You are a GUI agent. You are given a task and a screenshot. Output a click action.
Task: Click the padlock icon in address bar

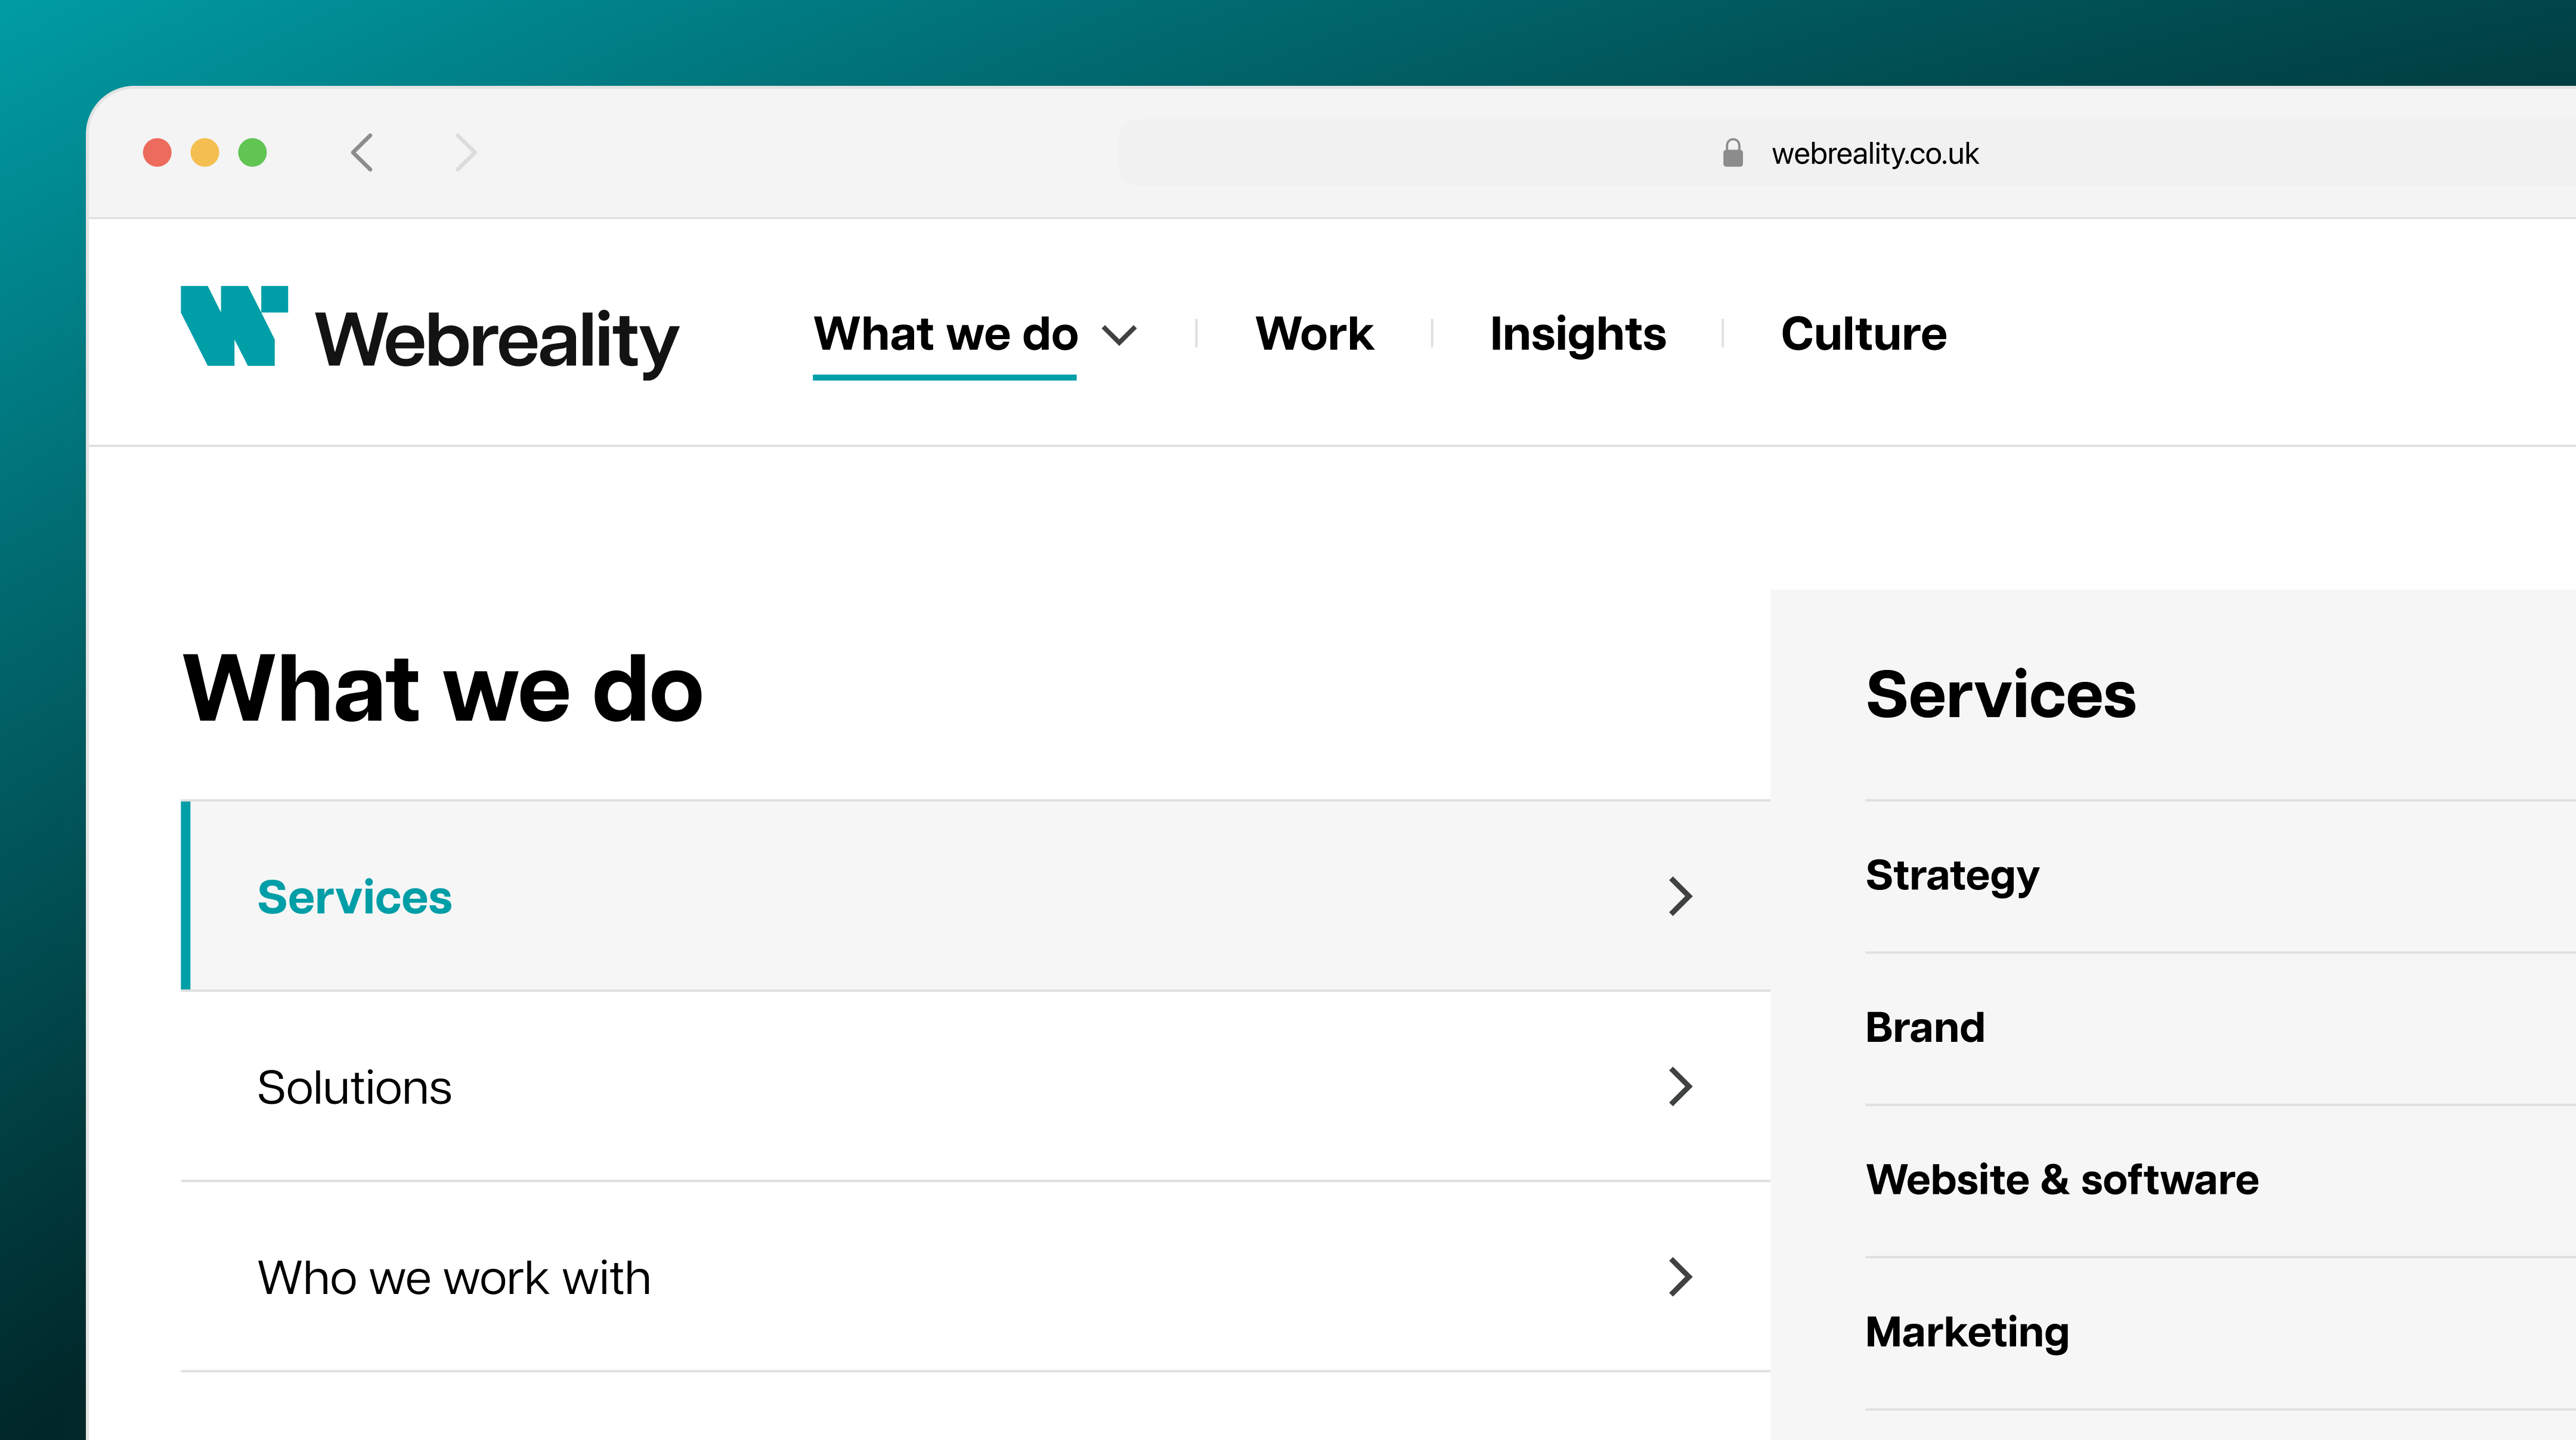point(1733,153)
